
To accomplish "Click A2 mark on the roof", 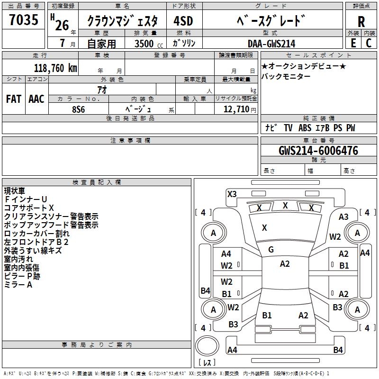I will pos(285,264).
